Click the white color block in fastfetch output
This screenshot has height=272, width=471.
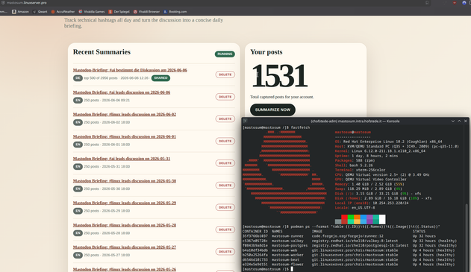click(x=382, y=219)
